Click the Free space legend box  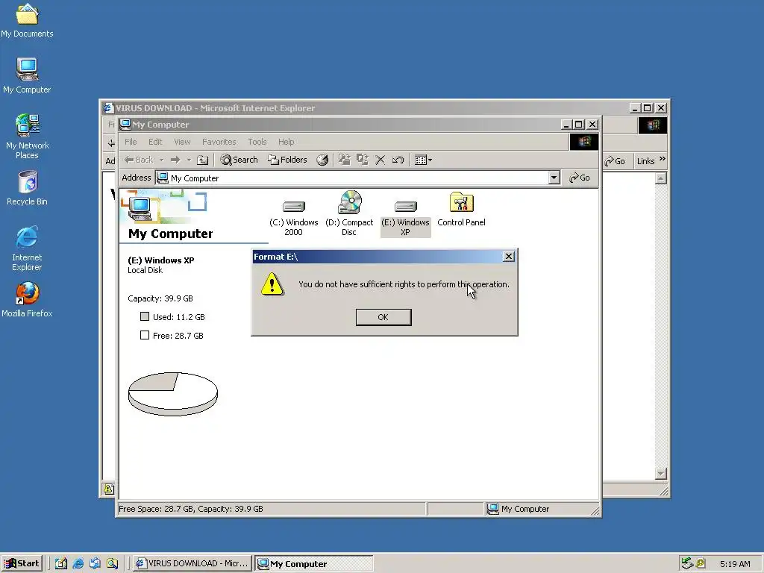pos(145,335)
